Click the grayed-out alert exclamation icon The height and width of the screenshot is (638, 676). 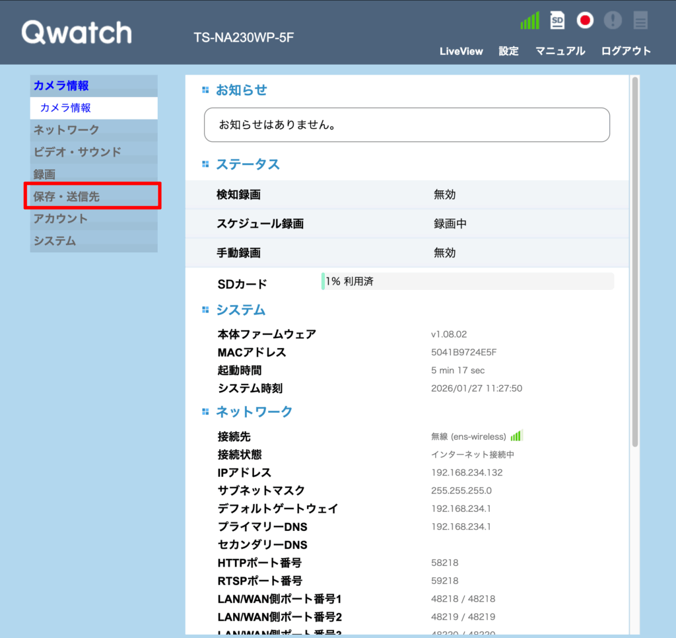click(613, 21)
